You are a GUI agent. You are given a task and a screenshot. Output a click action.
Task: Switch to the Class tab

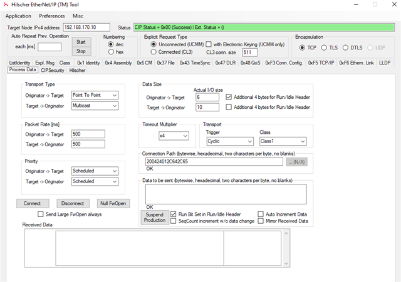(65, 63)
